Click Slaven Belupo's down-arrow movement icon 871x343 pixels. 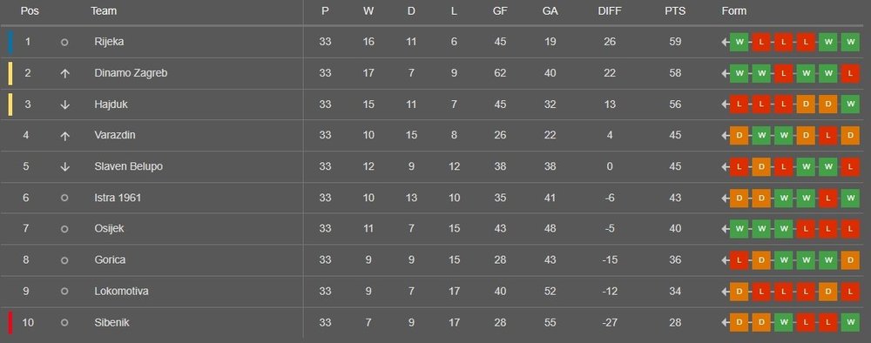[64, 166]
